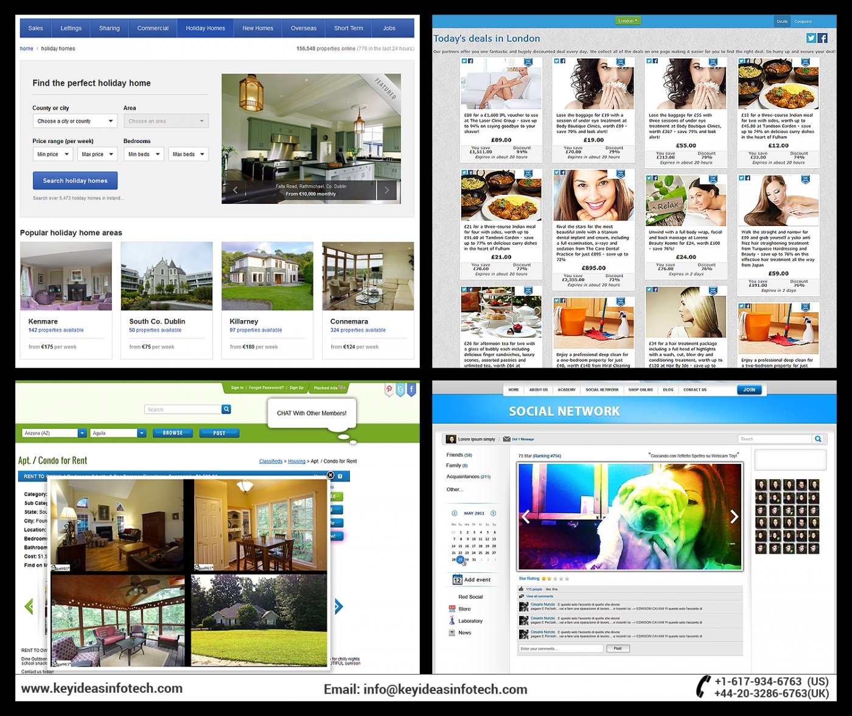Open Friends (58) list on social network
The width and height of the screenshot is (852, 716).
(x=459, y=455)
